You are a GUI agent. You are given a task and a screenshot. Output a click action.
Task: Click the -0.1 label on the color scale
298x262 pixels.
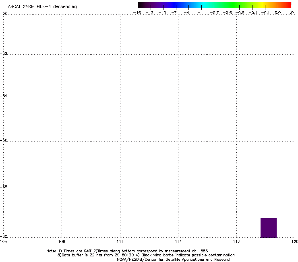point(265,13)
